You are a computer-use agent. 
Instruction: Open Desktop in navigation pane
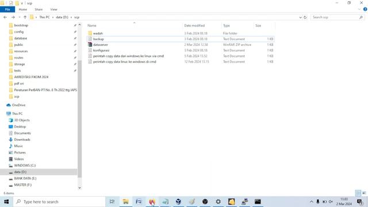click(x=20, y=126)
